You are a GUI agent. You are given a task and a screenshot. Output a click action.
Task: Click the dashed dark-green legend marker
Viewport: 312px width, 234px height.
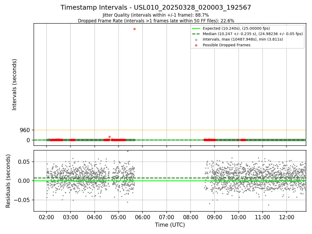coord(196,34)
